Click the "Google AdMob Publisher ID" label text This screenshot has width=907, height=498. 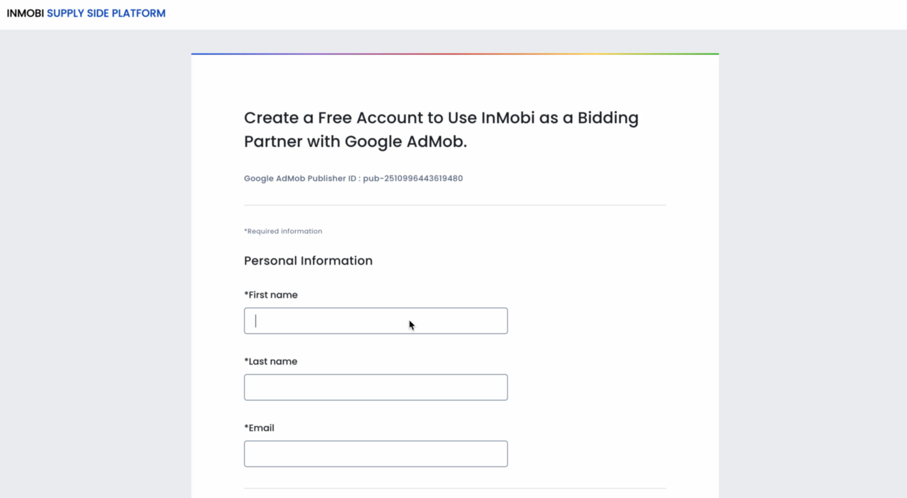[300, 178]
